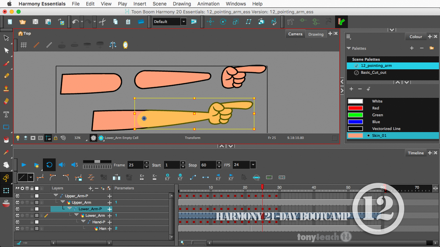Select the Red colour swatch
The image size is (440, 247).
[x=355, y=108]
